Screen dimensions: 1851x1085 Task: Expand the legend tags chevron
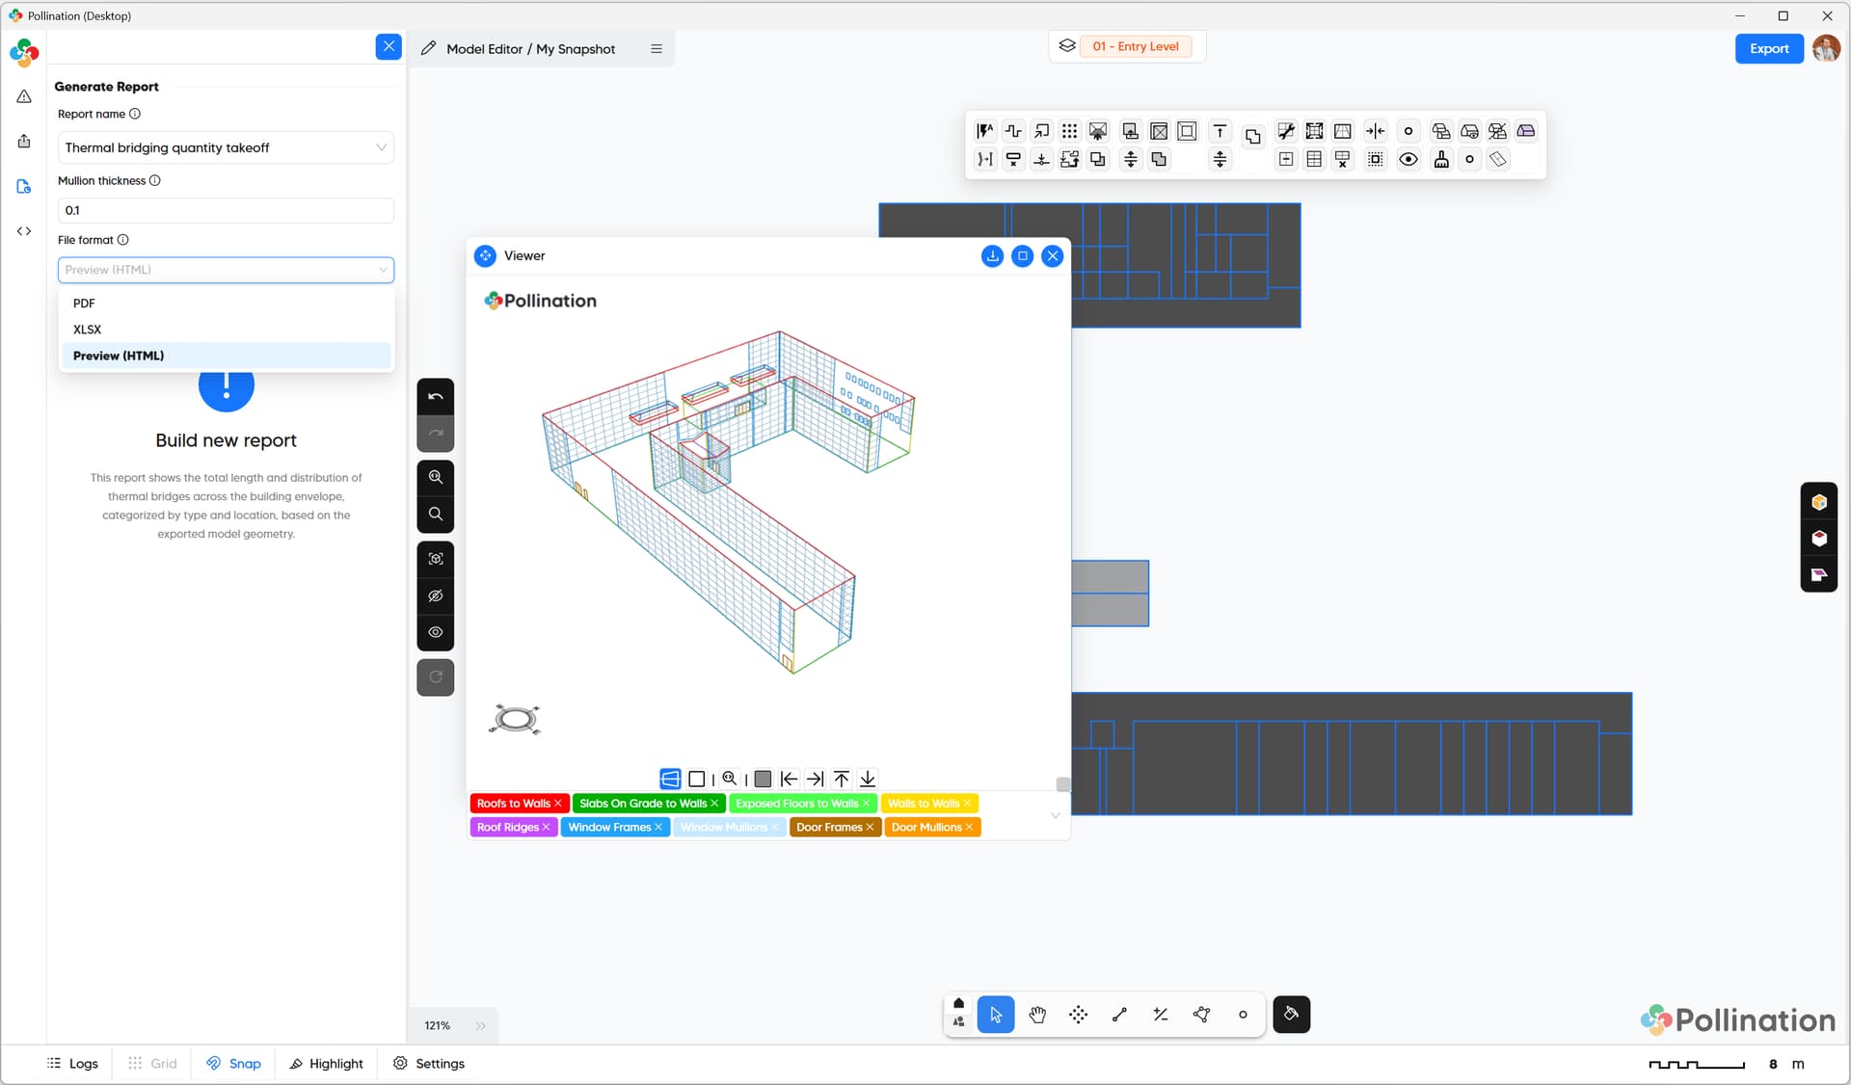1055,816
